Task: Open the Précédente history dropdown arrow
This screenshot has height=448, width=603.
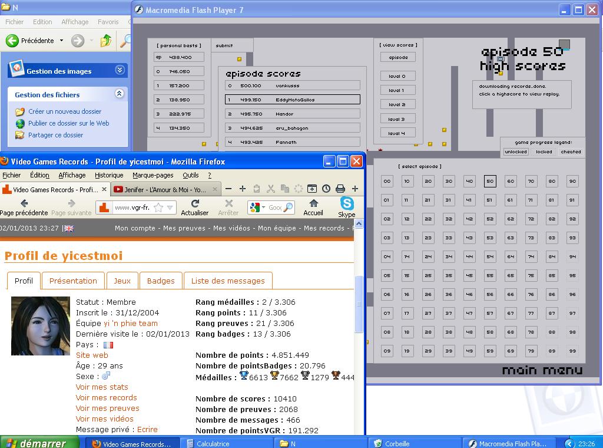Action: pos(61,41)
